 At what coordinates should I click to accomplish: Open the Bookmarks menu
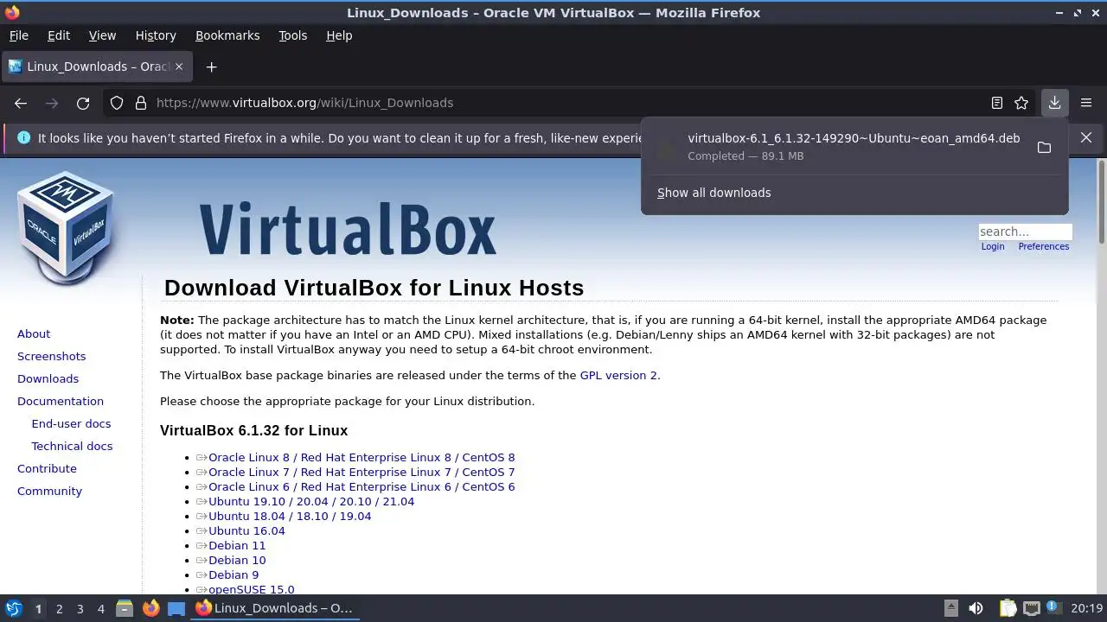tap(227, 35)
